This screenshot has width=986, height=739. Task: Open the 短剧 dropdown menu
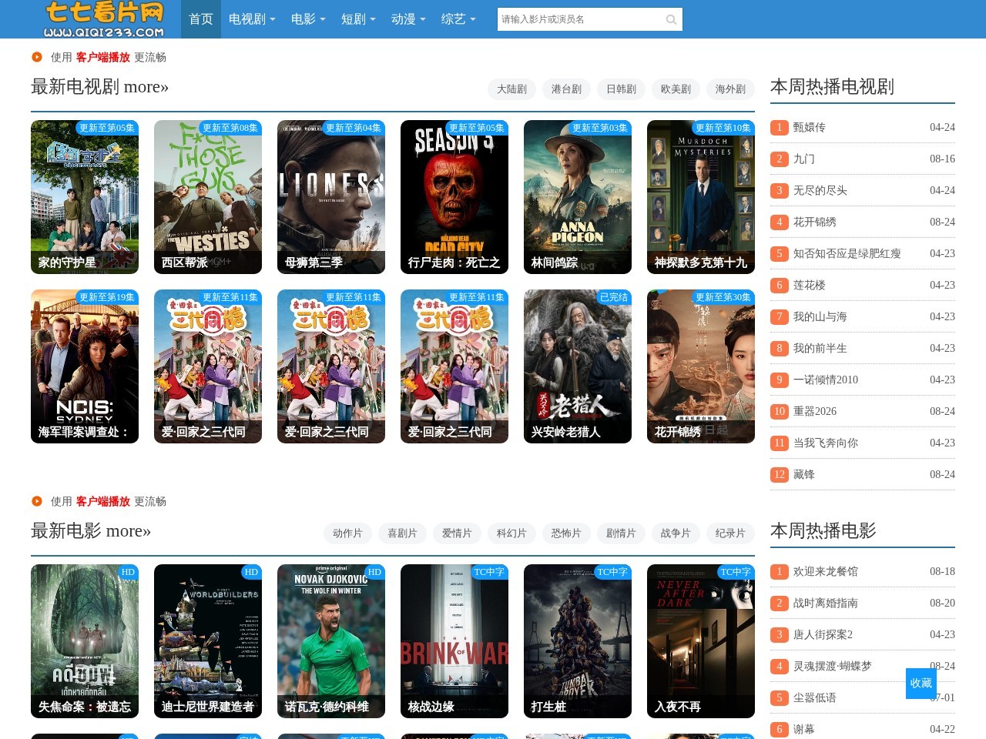point(358,19)
